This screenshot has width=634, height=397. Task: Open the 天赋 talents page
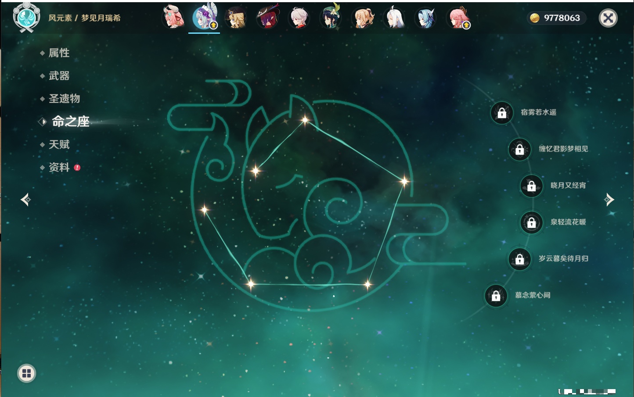(59, 144)
